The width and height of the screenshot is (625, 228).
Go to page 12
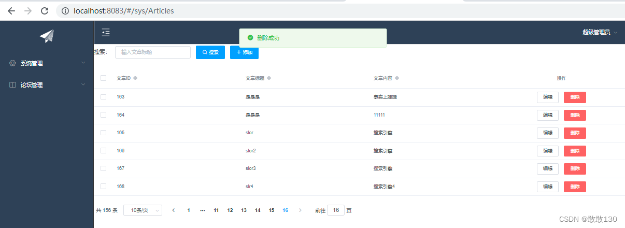[x=230, y=210]
